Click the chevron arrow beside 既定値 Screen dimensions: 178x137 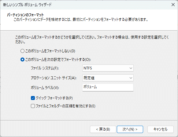tap(131, 78)
